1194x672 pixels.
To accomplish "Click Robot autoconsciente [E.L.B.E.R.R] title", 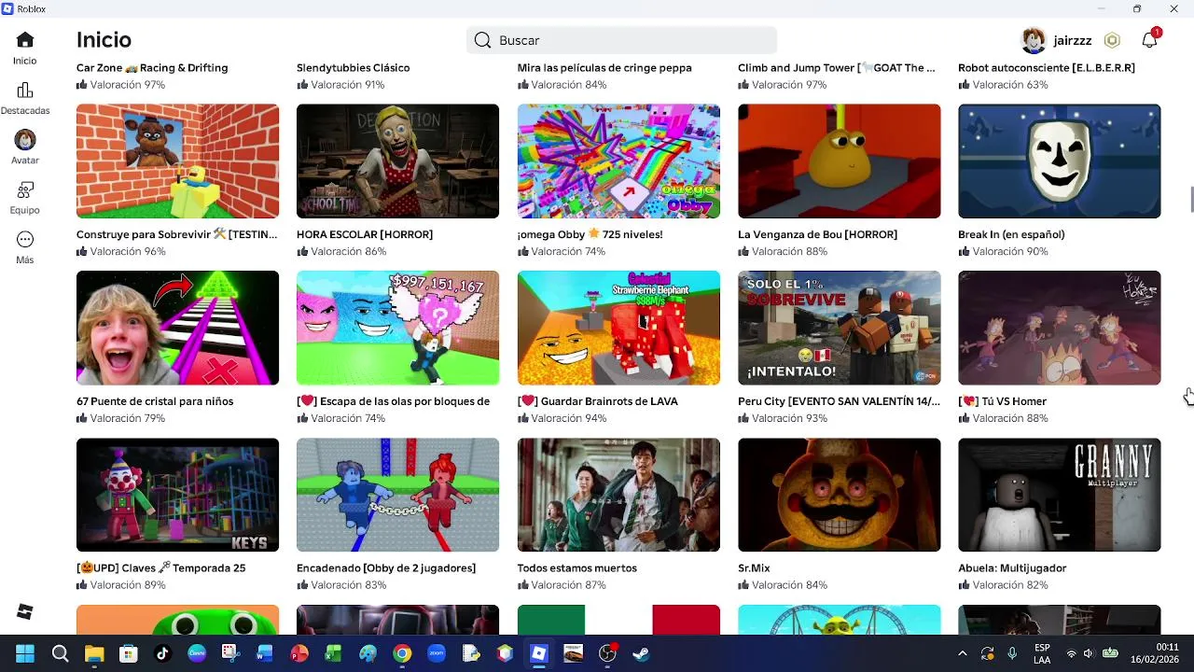I will tap(1047, 67).
